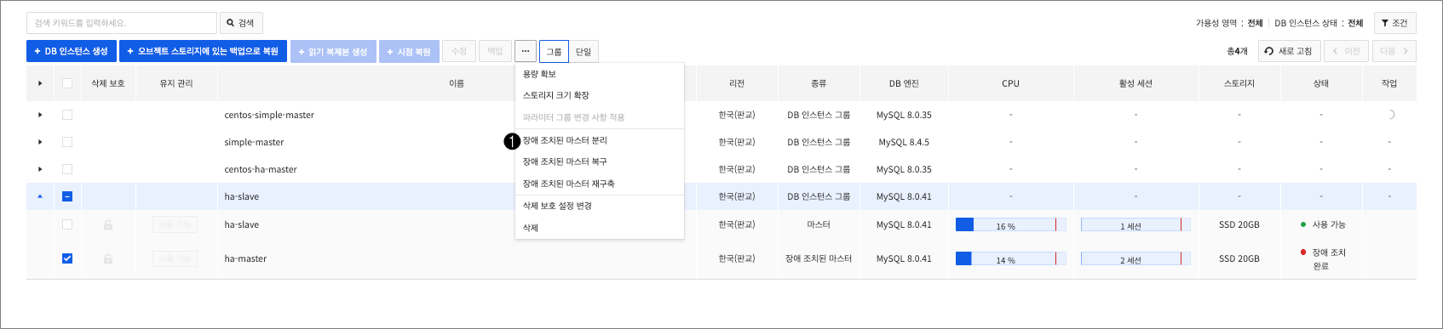Click the 시점 복원 button

click(409, 51)
